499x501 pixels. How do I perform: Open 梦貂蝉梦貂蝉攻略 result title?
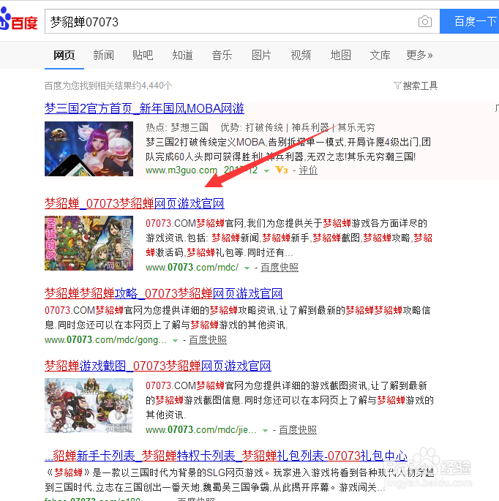(x=163, y=293)
